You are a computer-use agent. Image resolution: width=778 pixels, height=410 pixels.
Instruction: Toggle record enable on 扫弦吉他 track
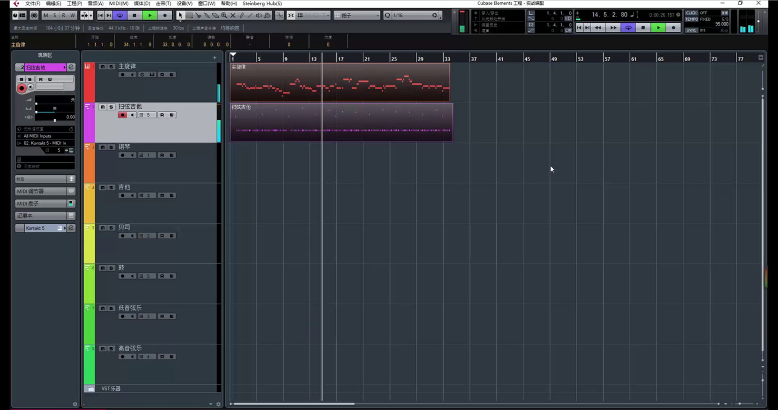tap(122, 115)
